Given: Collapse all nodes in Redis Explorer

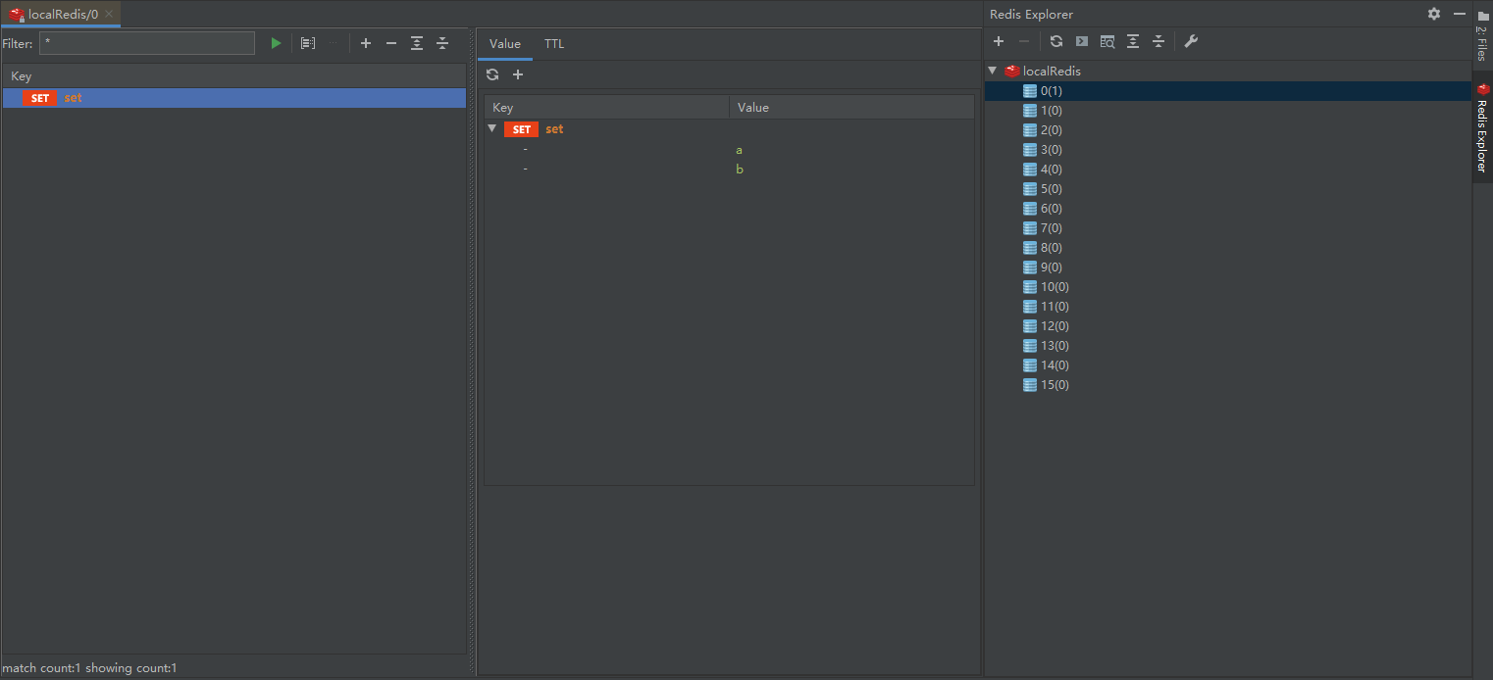Looking at the screenshot, I should (x=1158, y=41).
